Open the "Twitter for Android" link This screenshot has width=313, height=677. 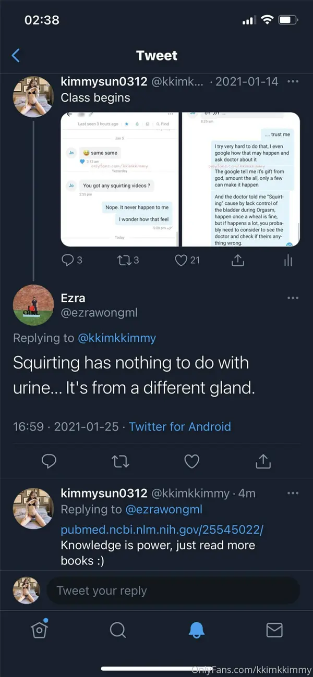(180, 426)
